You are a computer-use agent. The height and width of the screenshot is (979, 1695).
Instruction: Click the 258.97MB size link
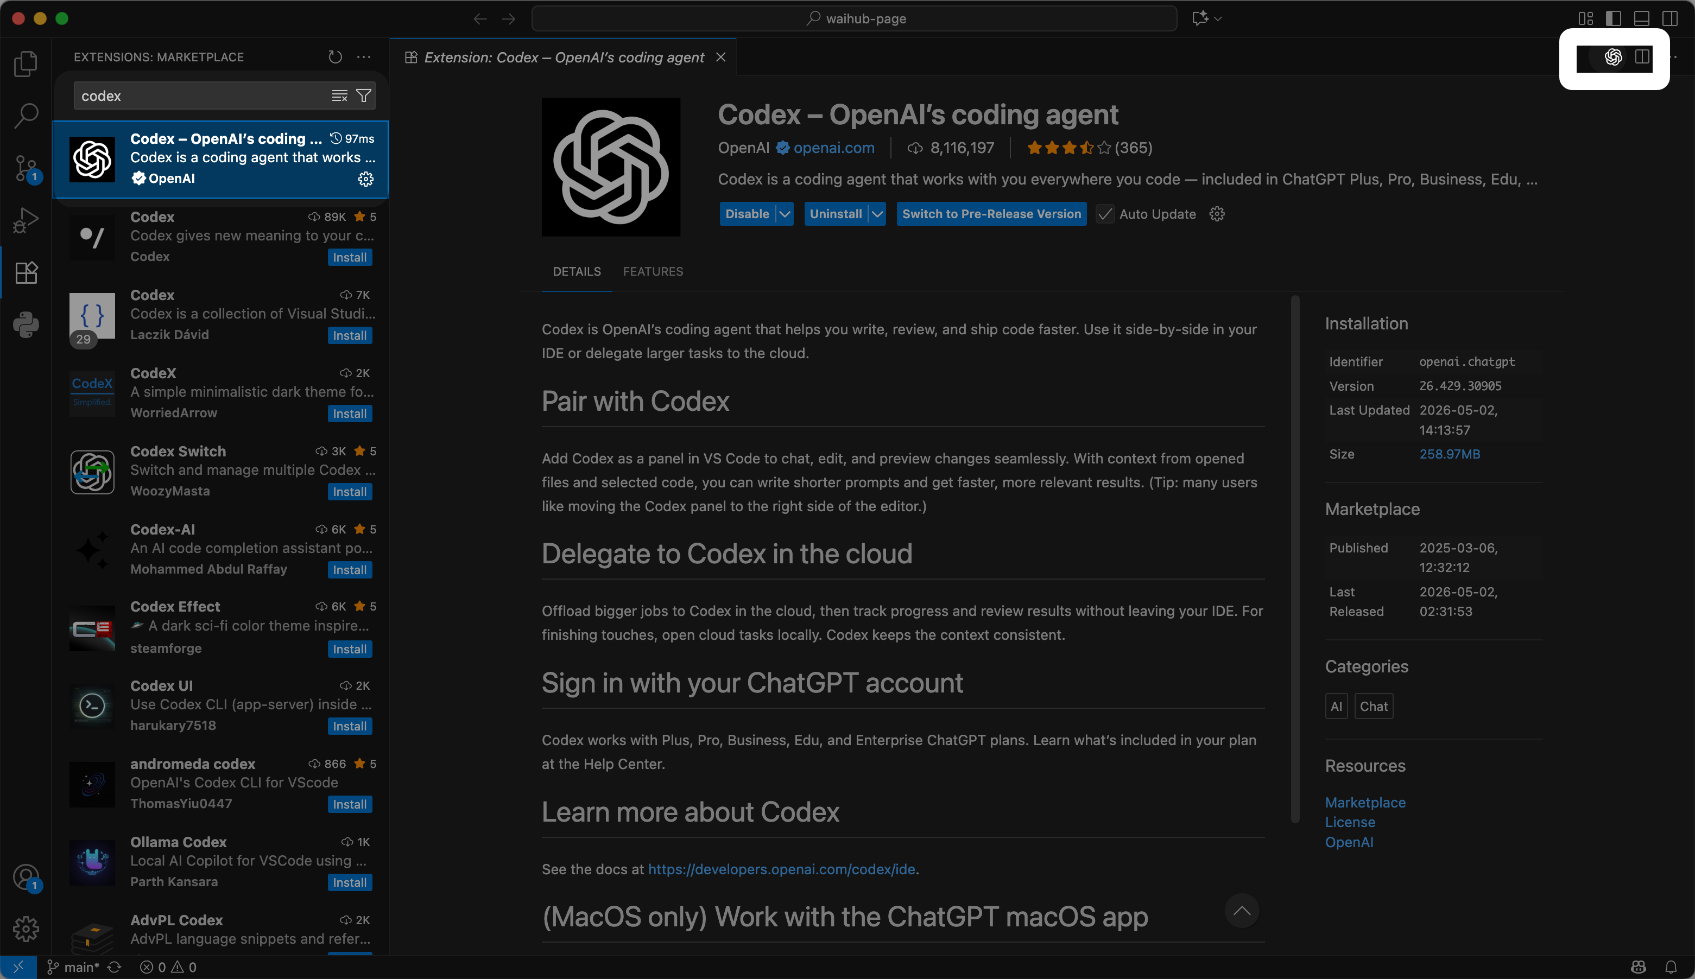pos(1450,454)
